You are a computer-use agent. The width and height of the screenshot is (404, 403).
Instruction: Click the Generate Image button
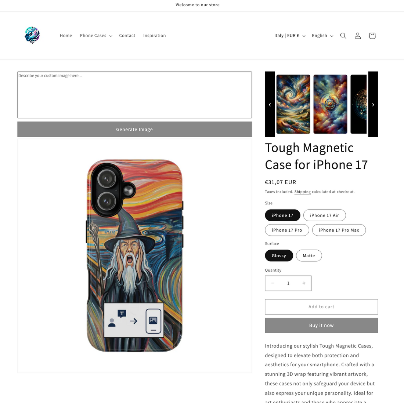click(134, 129)
